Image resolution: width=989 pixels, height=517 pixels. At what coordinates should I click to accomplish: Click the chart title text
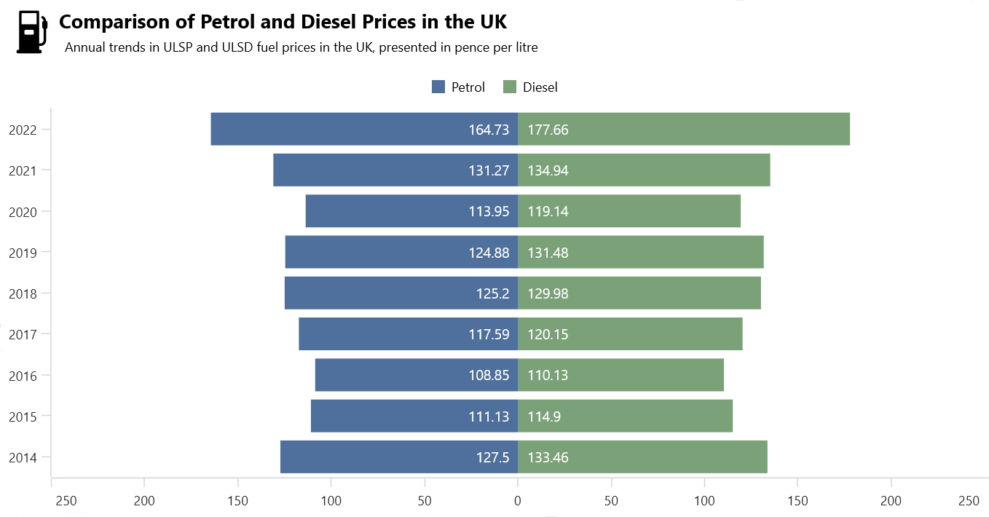coord(283,22)
